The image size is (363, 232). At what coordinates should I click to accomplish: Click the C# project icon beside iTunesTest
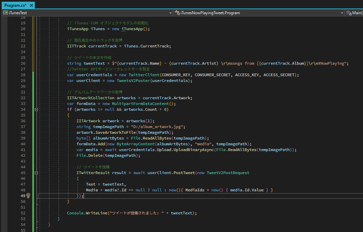coord(5,13)
